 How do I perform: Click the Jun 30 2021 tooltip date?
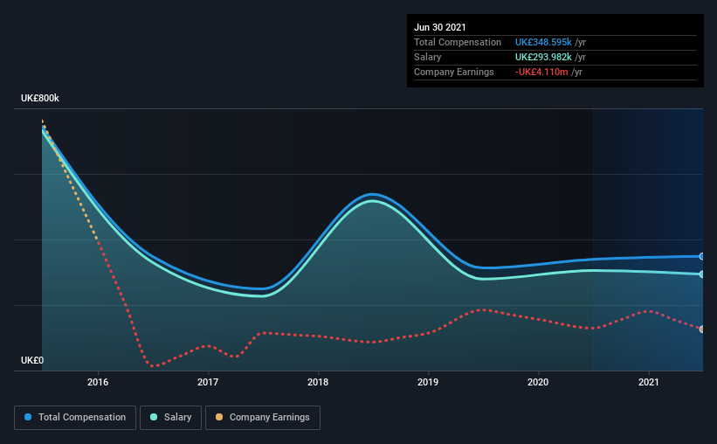pyautogui.click(x=440, y=27)
